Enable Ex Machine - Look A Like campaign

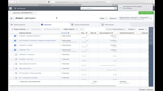pyautogui.click(x=16, y=59)
